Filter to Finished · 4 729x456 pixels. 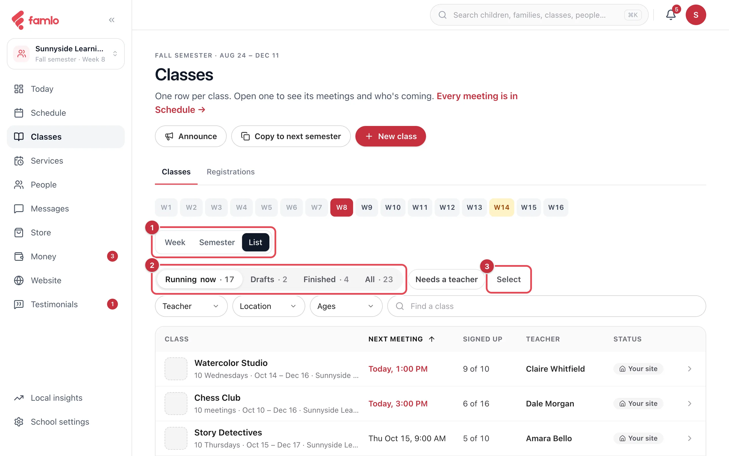[326, 279]
